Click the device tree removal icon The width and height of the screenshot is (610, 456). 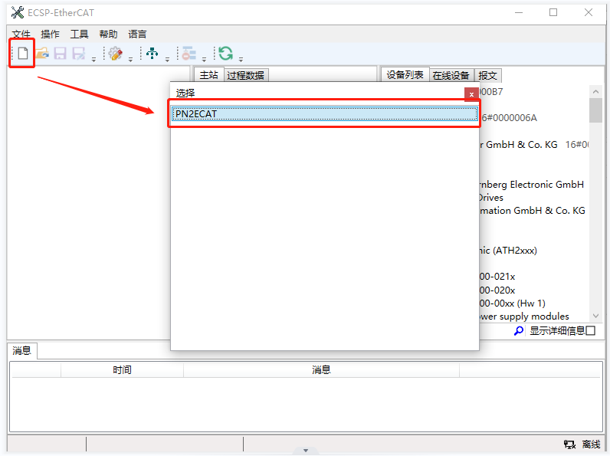click(x=189, y=54)
